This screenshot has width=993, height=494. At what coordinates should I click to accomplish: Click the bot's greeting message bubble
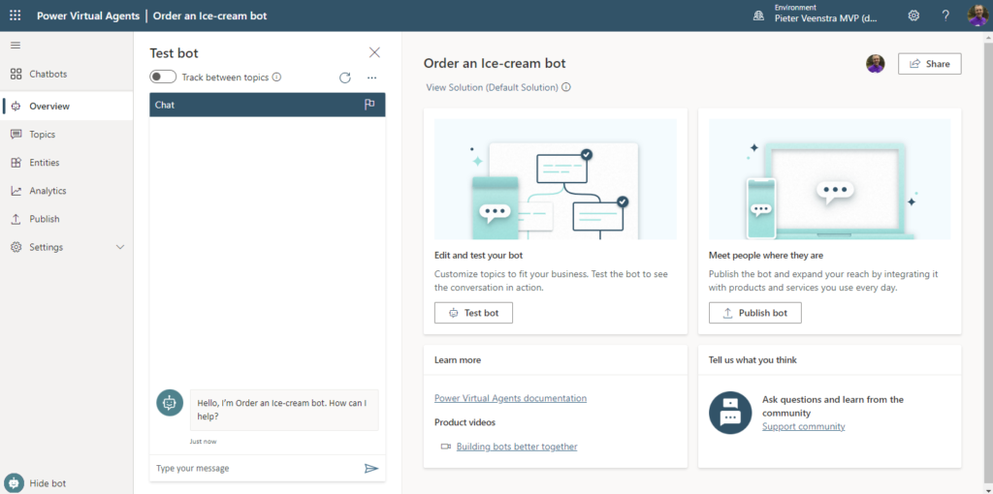(x=284, y=410)
